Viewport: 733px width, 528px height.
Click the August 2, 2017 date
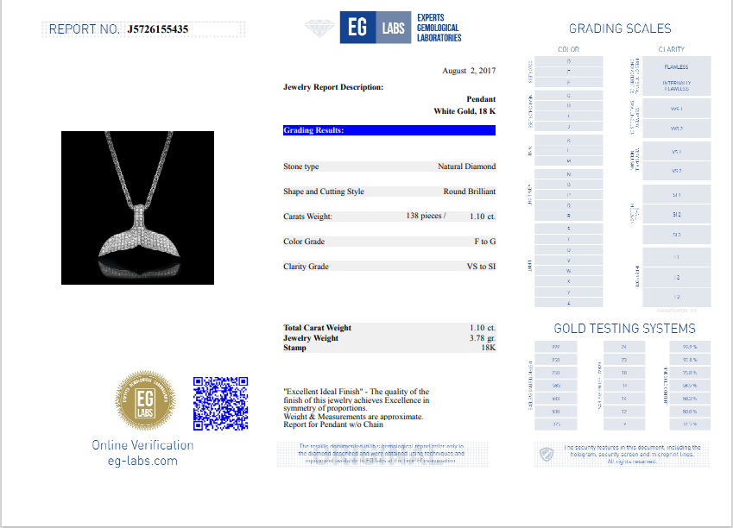[x=469, y=71]
